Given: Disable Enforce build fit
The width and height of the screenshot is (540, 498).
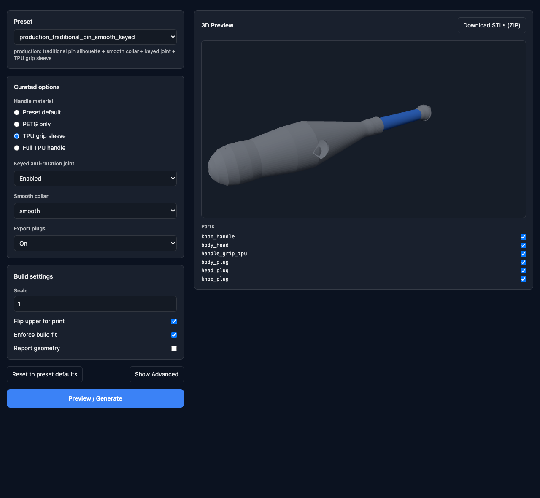Looking at the screenshot, I should (x=174, y=335).
